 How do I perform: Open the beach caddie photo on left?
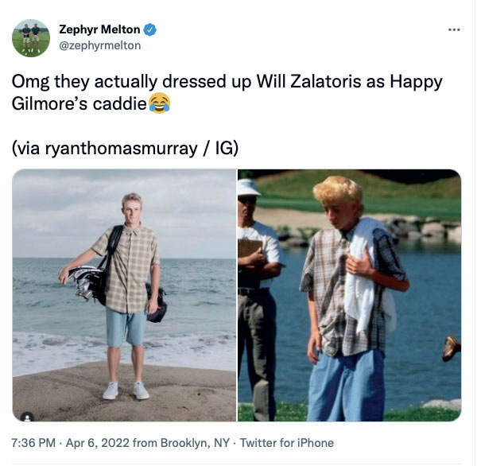pos(124,295)
